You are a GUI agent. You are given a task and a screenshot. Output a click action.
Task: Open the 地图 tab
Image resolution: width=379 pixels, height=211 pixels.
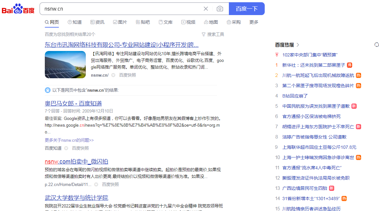pos(211,22)
